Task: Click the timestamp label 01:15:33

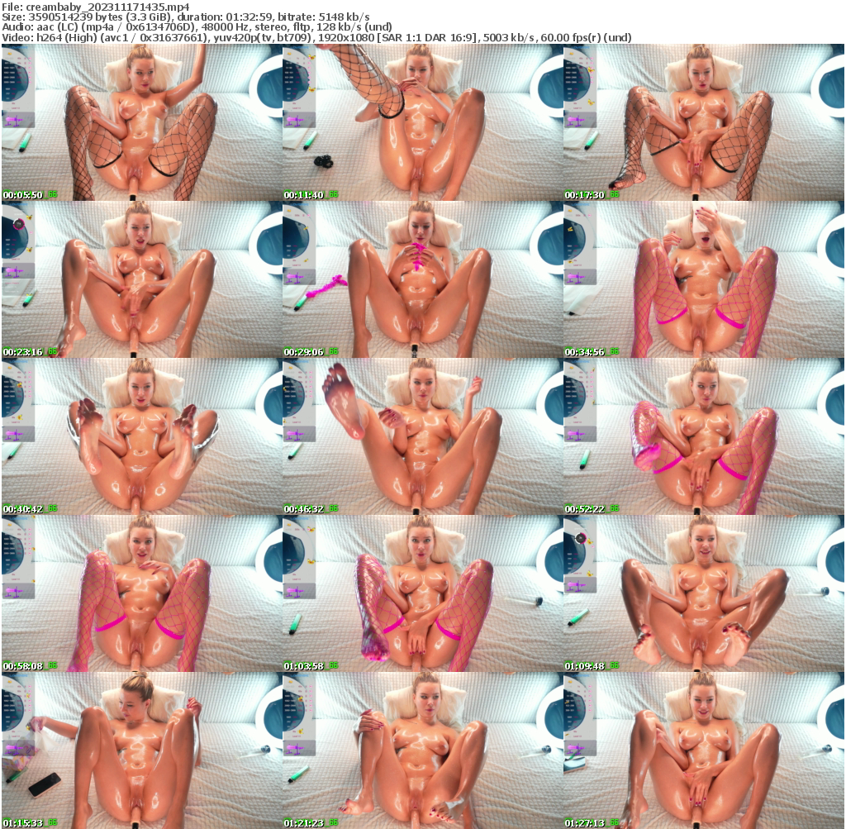Action: (x=22, y=821)
